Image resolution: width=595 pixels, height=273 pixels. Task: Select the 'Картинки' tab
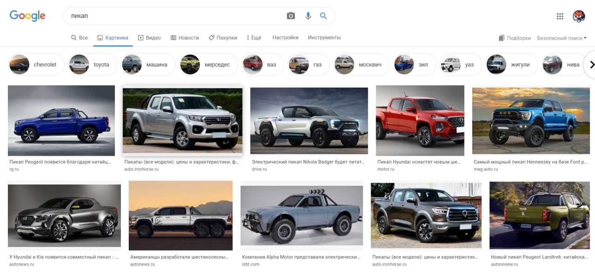tap(112, 38)
